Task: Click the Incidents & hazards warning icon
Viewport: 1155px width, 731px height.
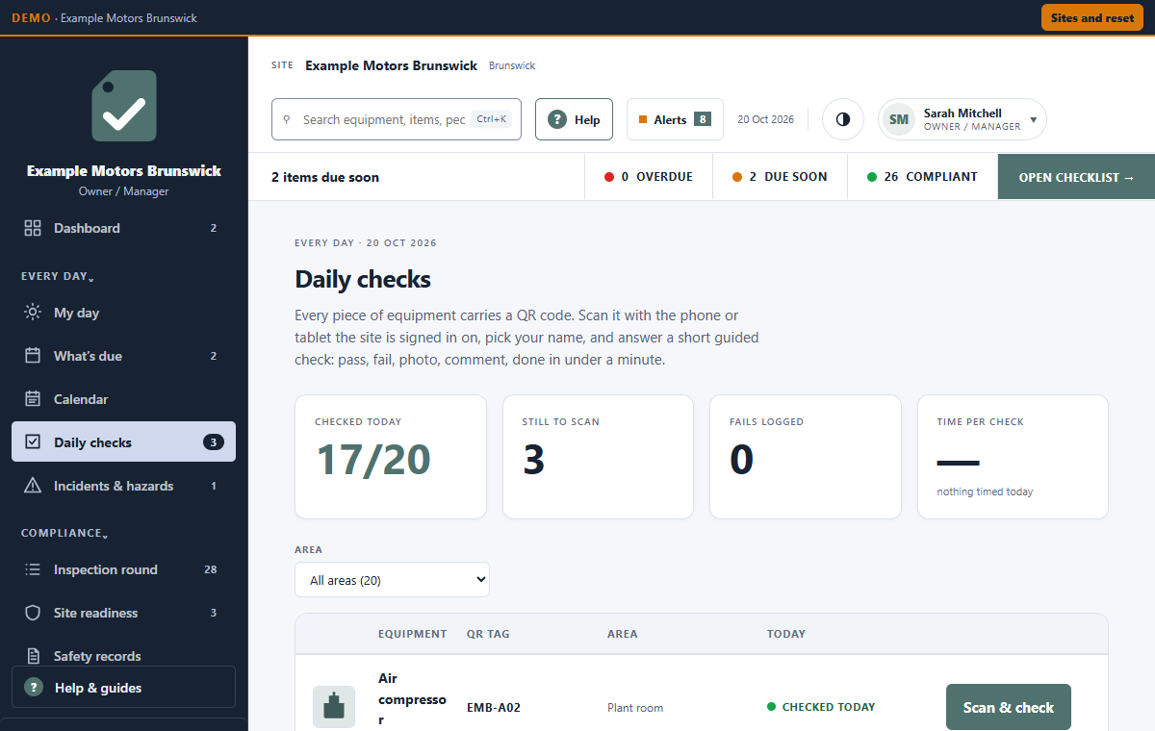Action: click(x=33, y=486)
